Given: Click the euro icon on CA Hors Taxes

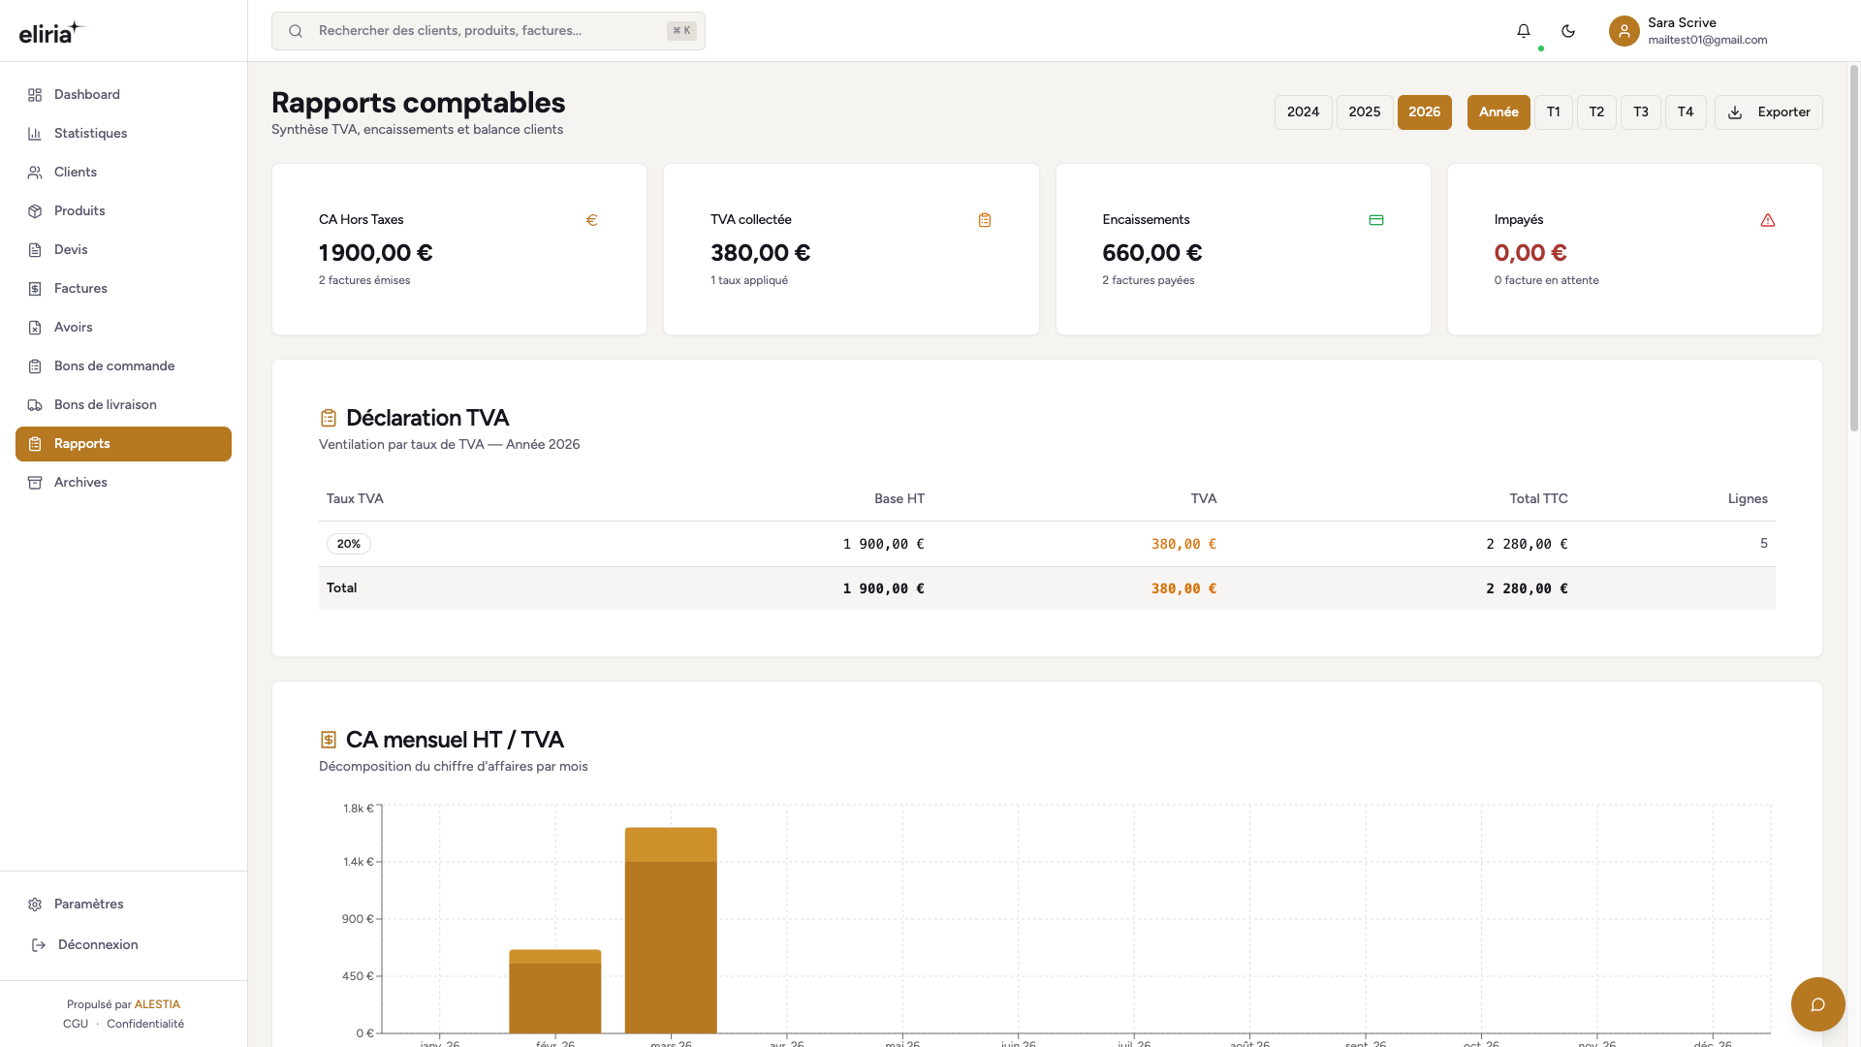Looking at the screenshot, I should click(591, 220).
